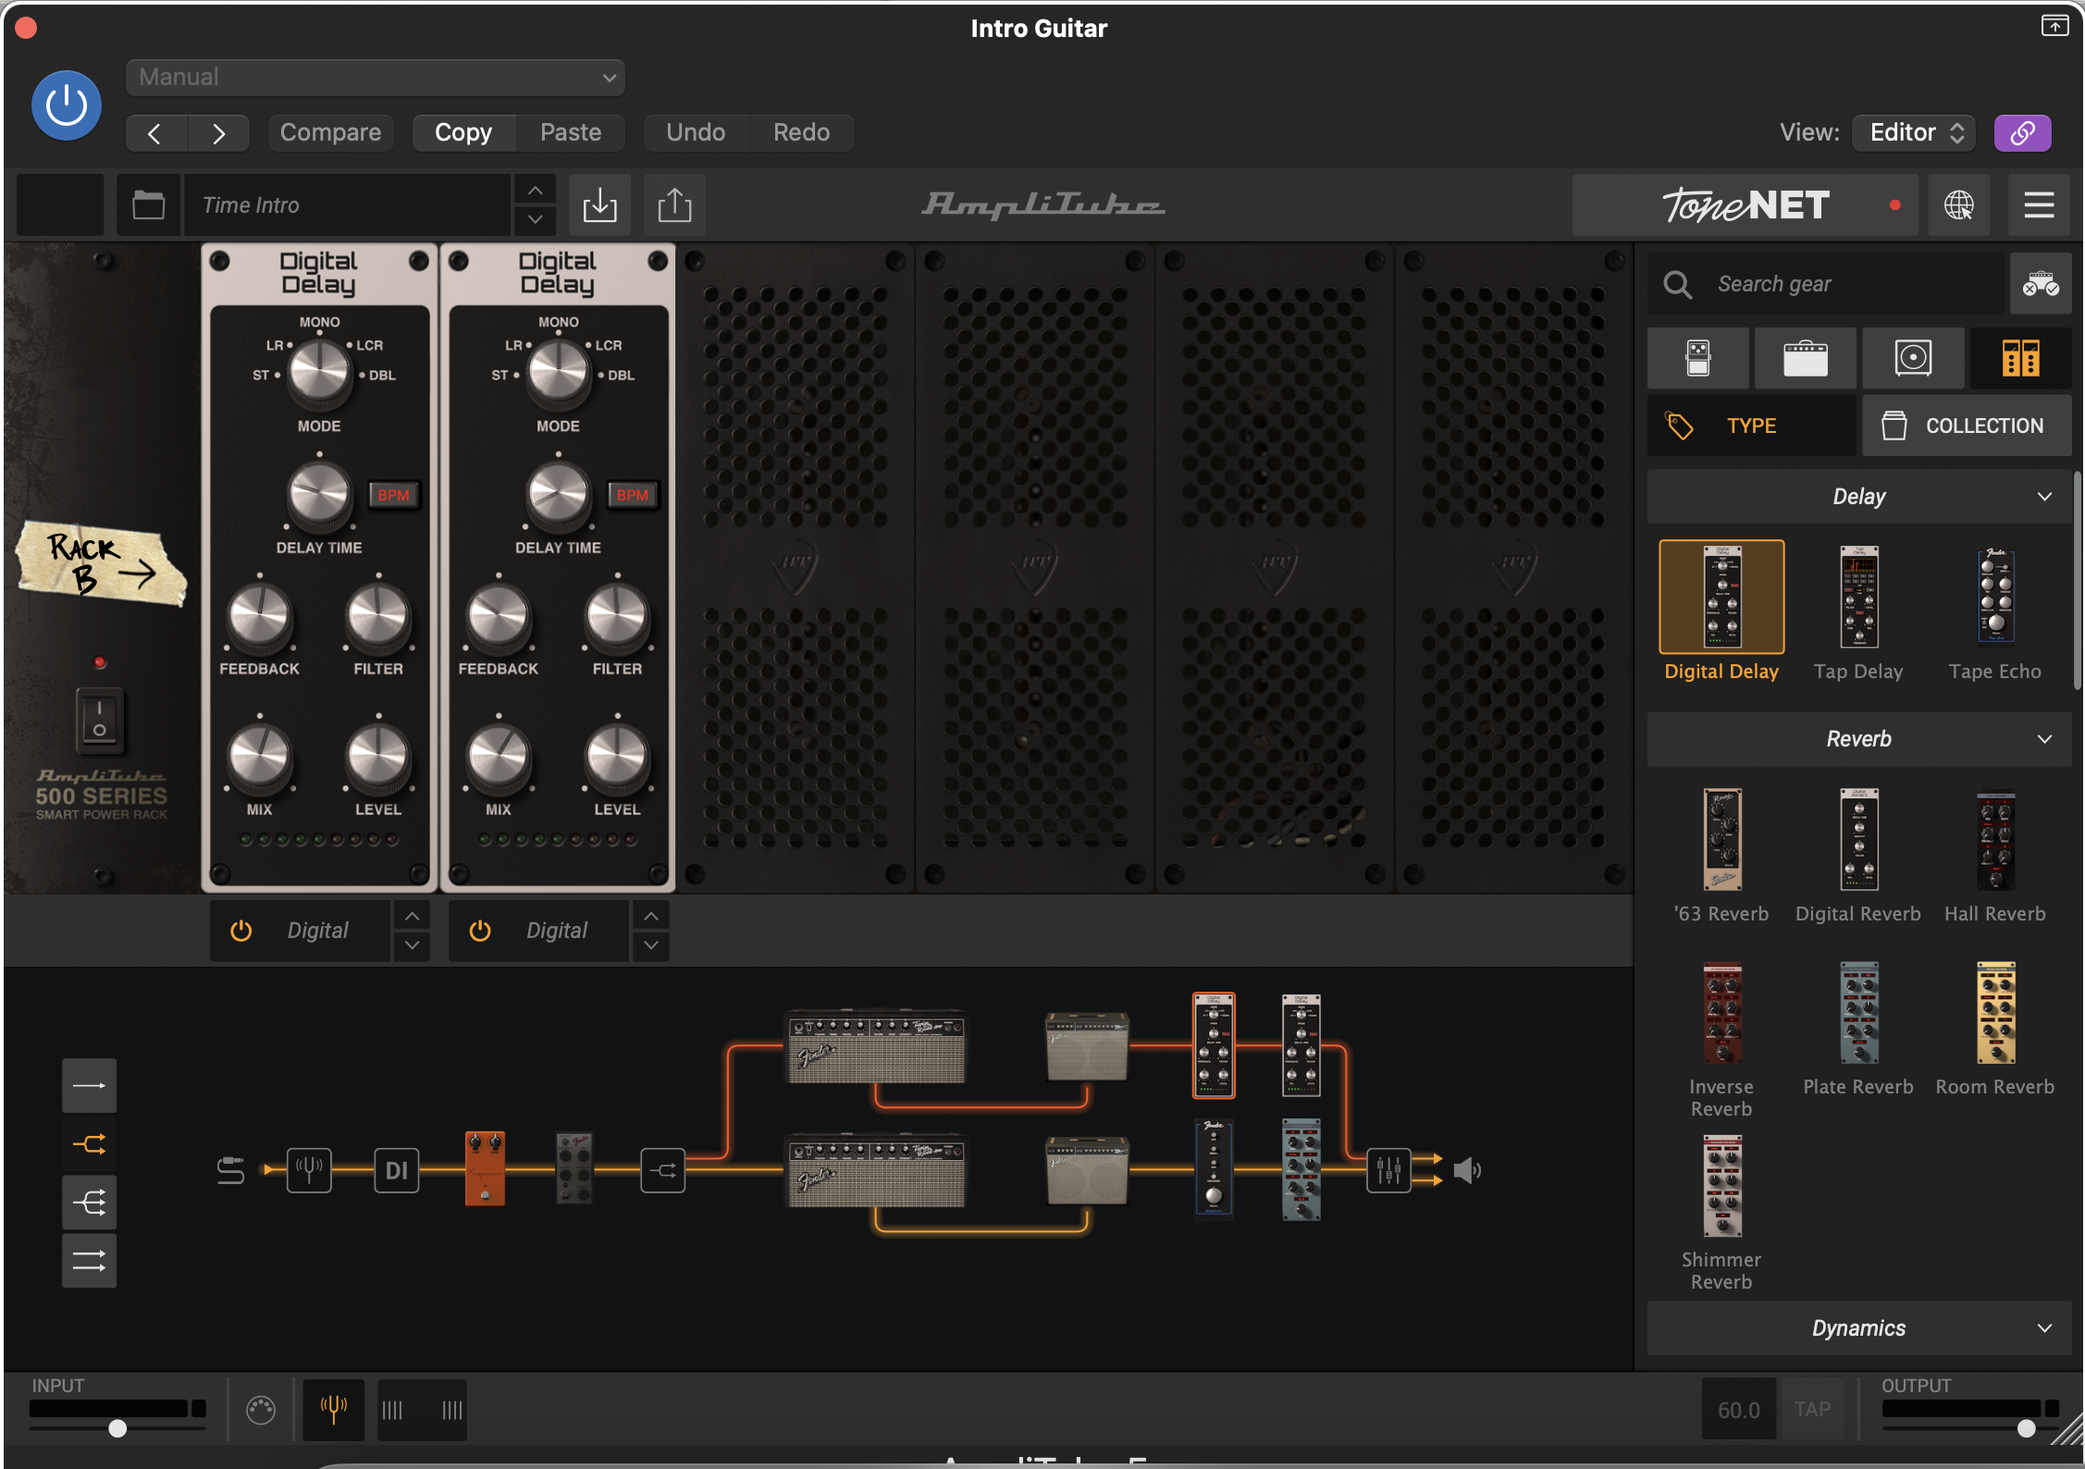Select the Hall Reverb gear thumbnail

coord(1995,839)
